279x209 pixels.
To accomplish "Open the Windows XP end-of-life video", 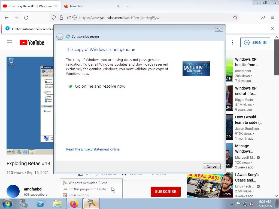I will (246, 91).
